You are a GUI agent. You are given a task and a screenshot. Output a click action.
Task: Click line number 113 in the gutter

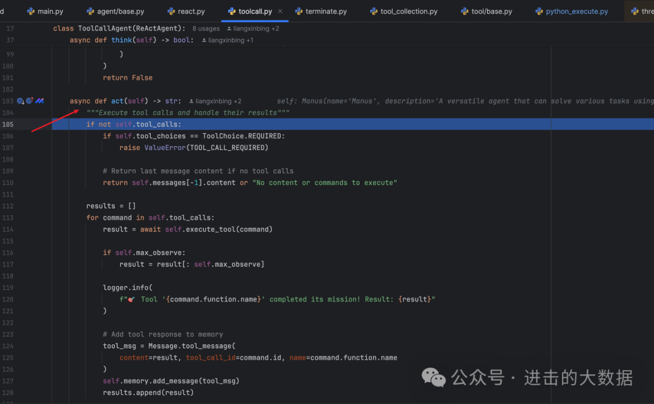point(7,217)
